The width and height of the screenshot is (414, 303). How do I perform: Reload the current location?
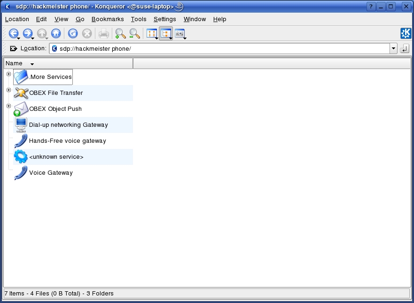[x=72, y=33]
